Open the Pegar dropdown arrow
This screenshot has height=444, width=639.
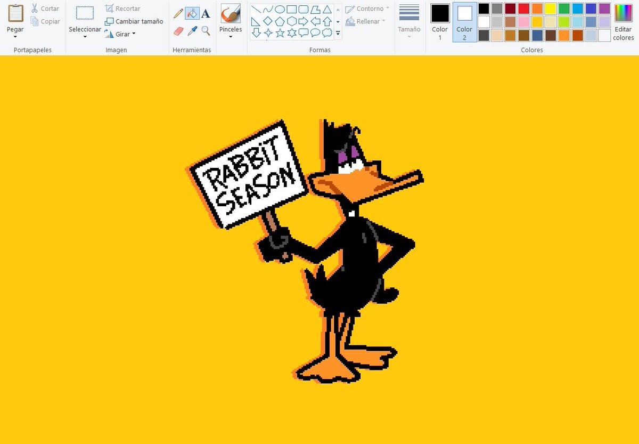(15, 37)
